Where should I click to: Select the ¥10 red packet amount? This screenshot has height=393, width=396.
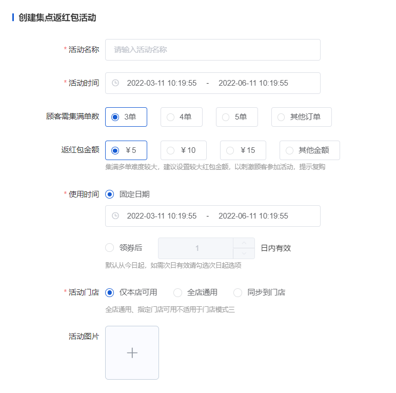[183, 150]
